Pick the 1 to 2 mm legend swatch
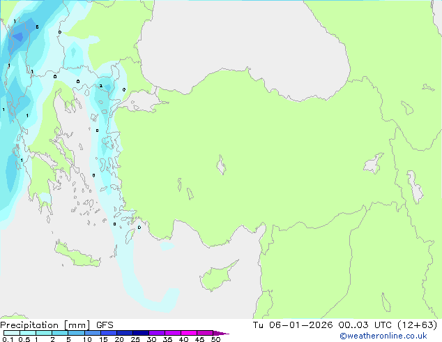 44,333
